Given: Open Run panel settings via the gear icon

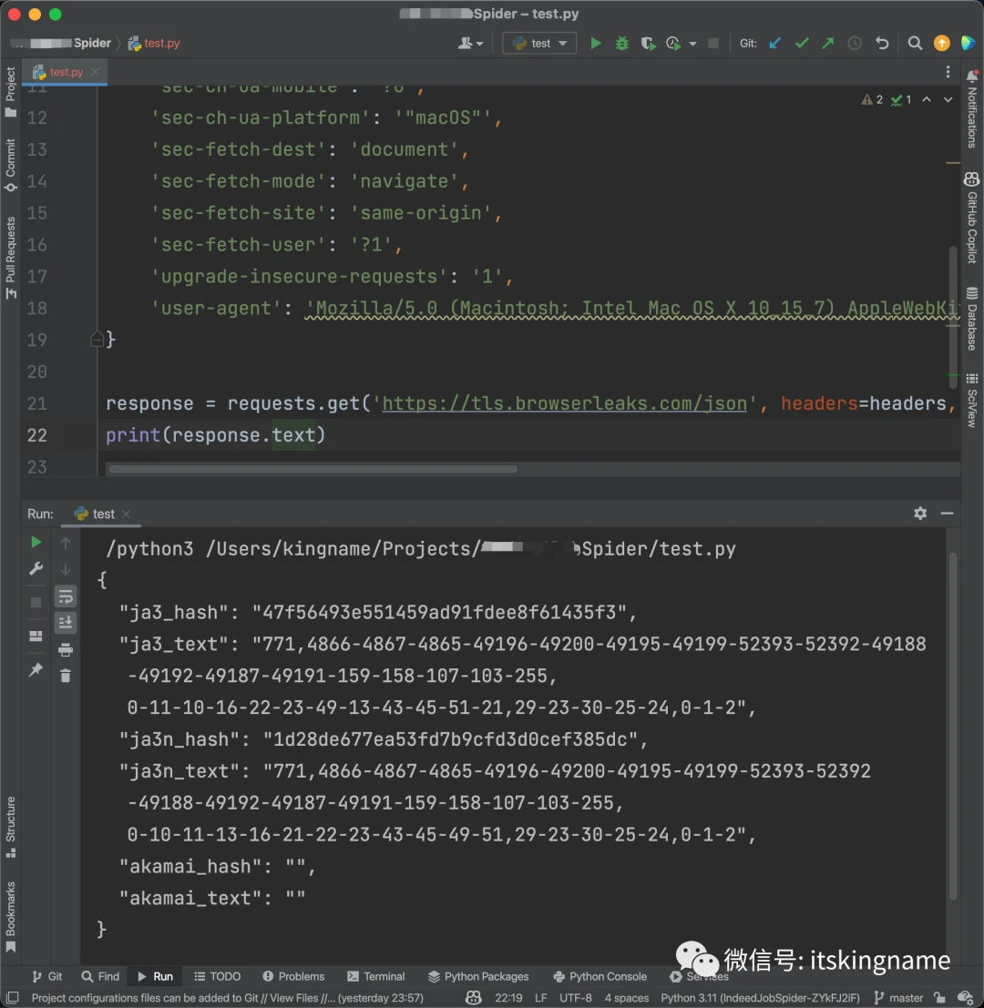Looking at the screenshot, I should pos(920,513).
